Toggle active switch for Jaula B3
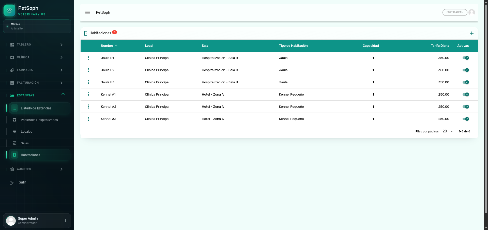 (x=466, y=82)
